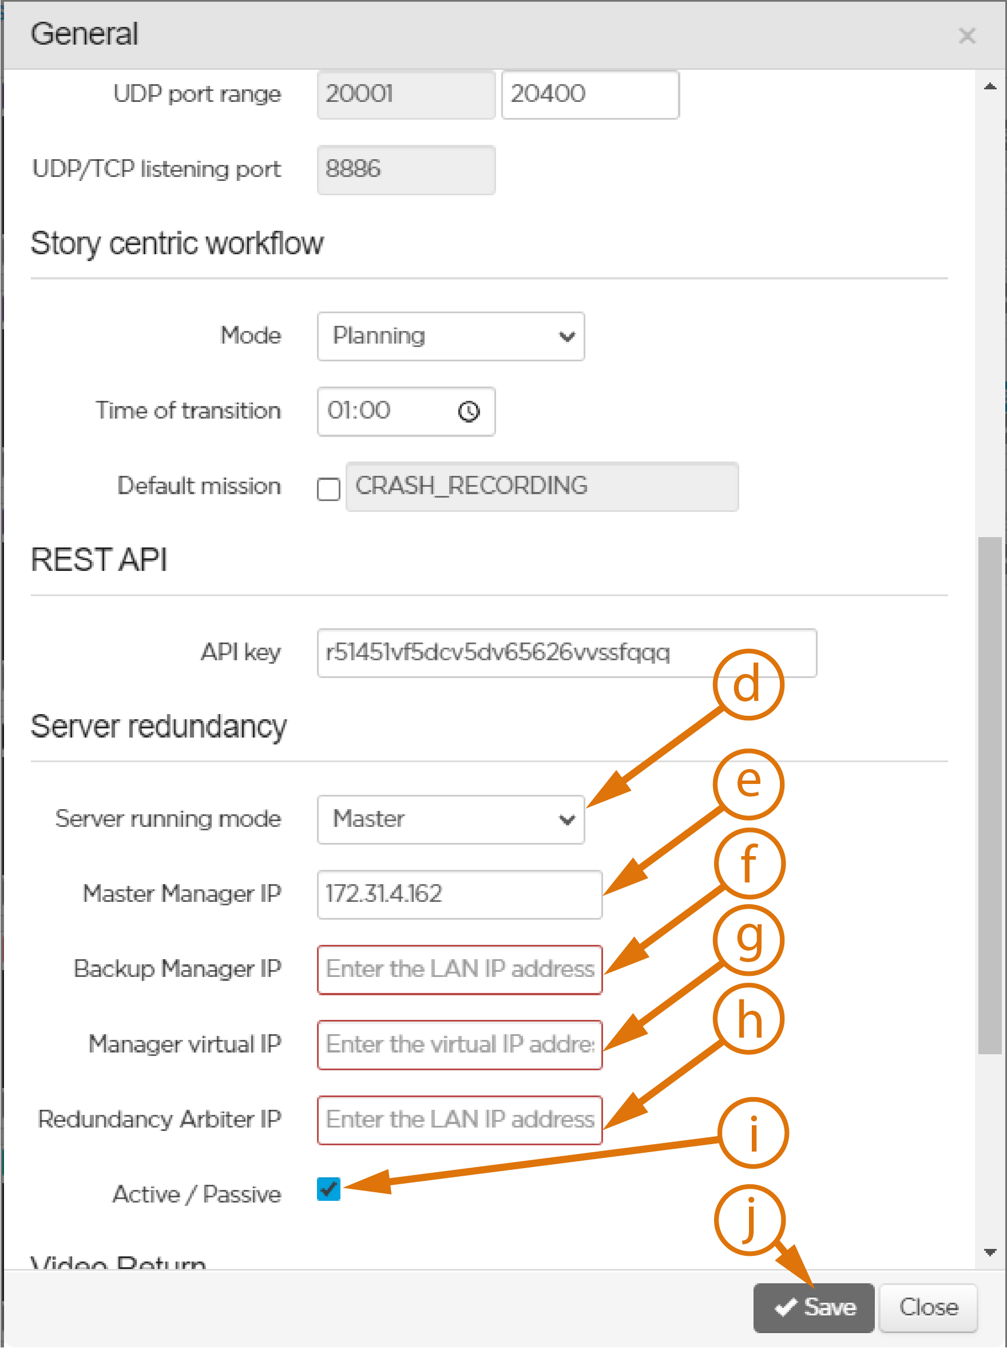Open the Mode dropdown set to Planning

click(450, 336)
